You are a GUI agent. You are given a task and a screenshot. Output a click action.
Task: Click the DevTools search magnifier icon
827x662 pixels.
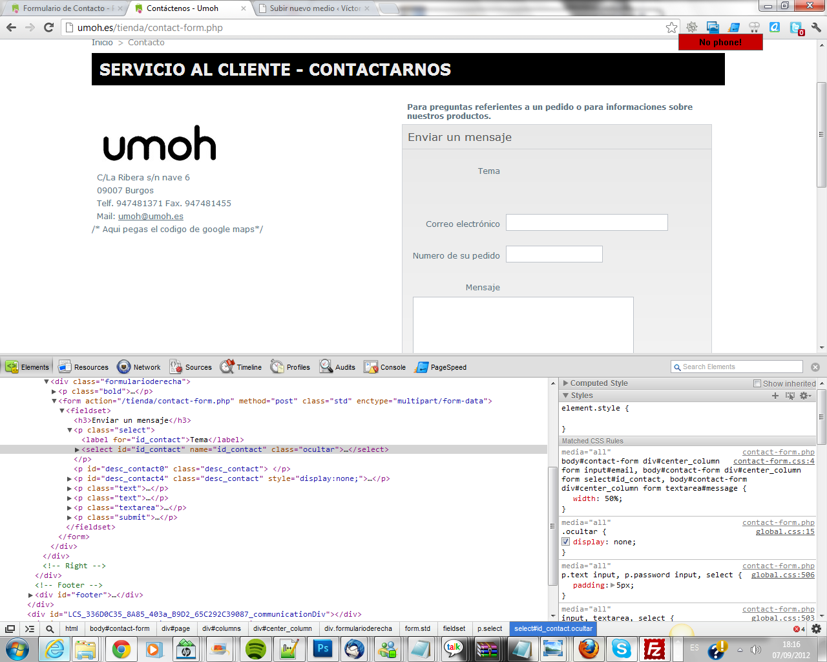[50, 628]
